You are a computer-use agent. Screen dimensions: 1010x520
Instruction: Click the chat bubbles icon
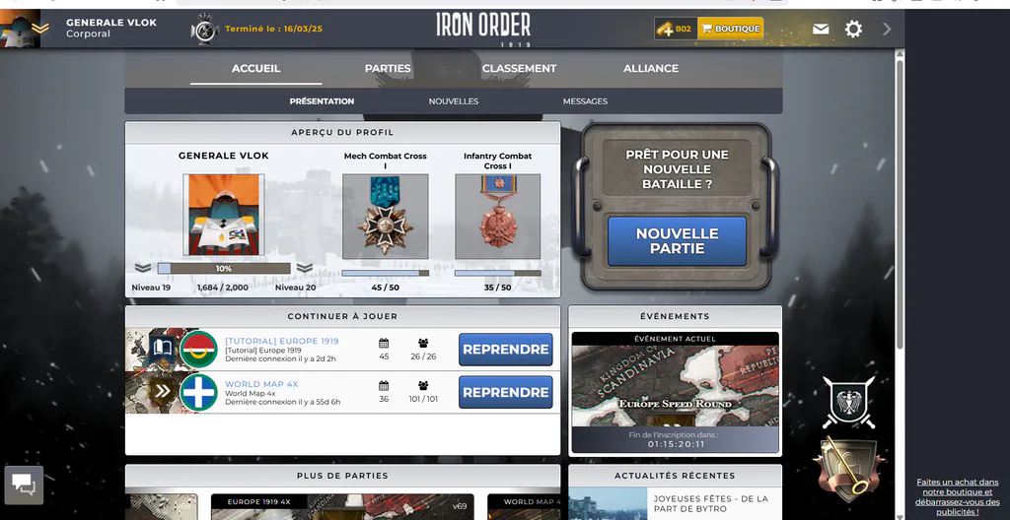(x=24, y=485)
